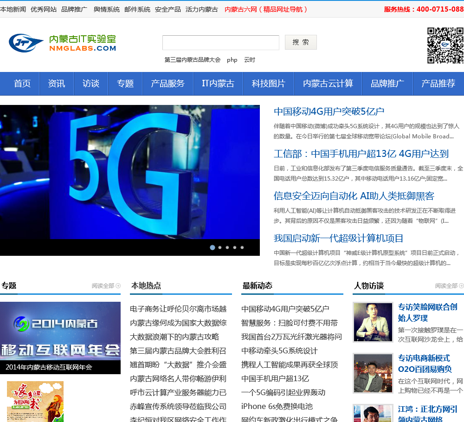Open the 专题 navigation tab
Image resolution: width=464 pixels, height=422 pixels.
[x=125, y=84]
